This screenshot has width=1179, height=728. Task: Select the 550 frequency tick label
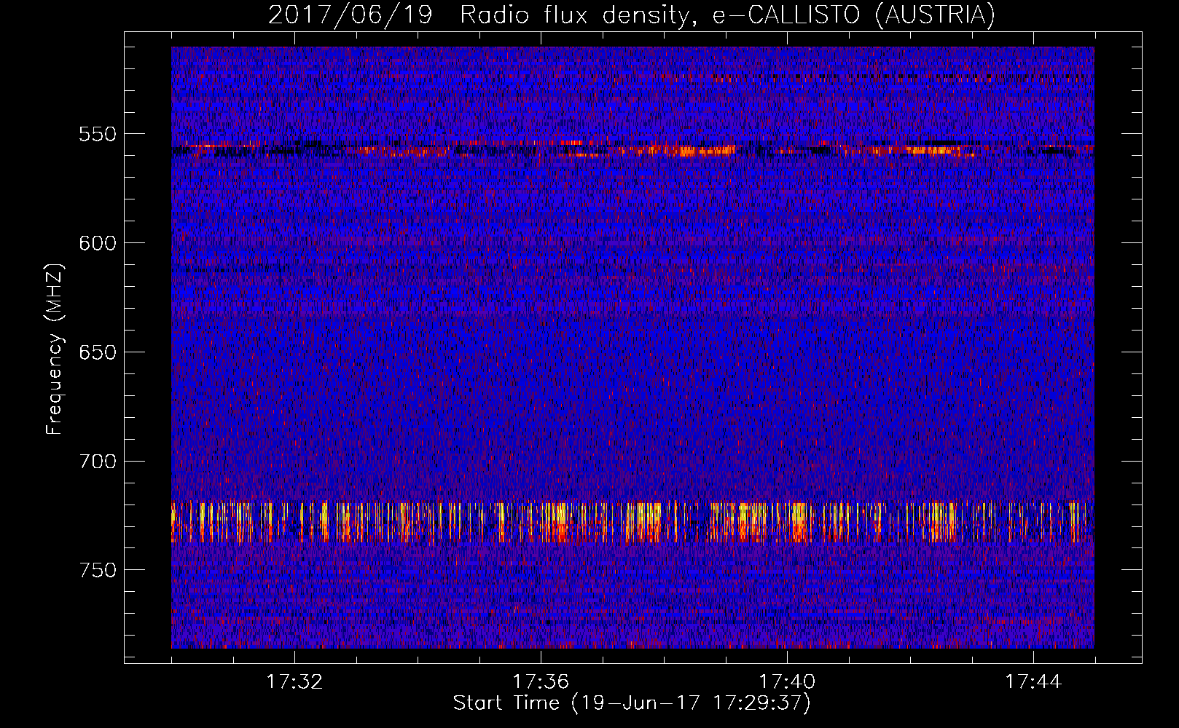click(x=98, y=134)
